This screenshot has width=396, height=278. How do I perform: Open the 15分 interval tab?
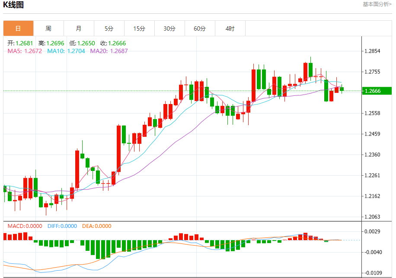point(139,28)
